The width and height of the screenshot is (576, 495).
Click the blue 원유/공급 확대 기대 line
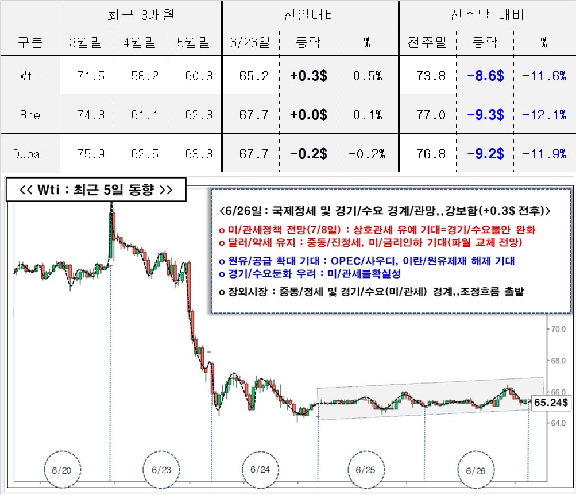click(366, 261)
